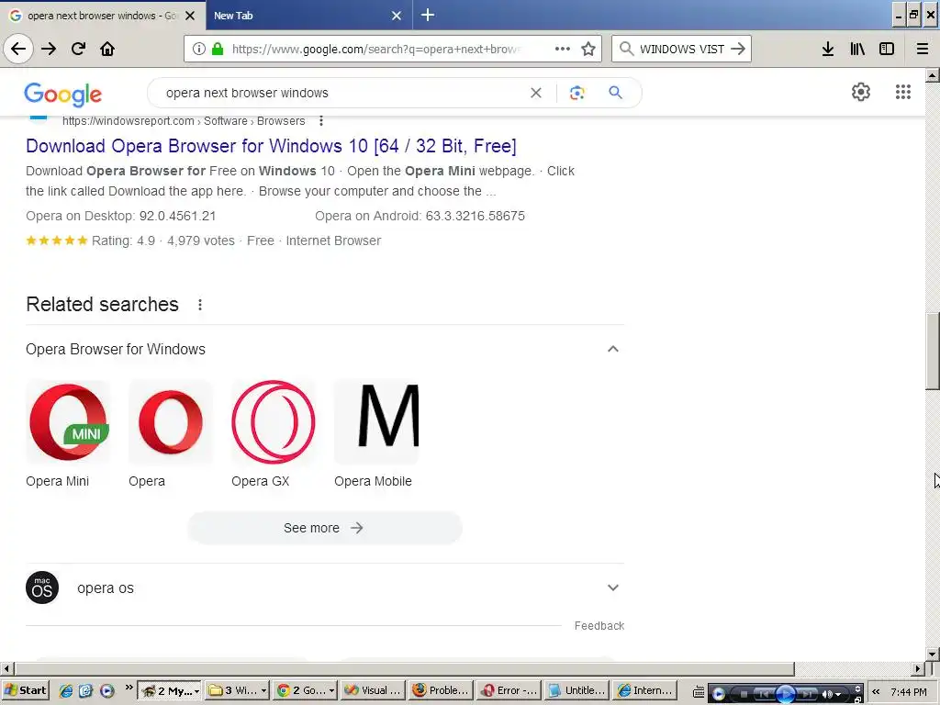Open options menu for windowsreport.com result
The height and width of the screenshot is (705, 940).
click(x=321, y=121)
